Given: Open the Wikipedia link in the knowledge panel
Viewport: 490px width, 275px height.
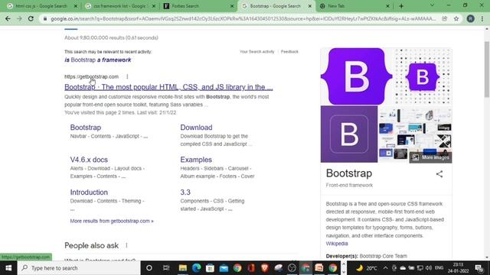Looking at the screenshot, I should (337, 244).
